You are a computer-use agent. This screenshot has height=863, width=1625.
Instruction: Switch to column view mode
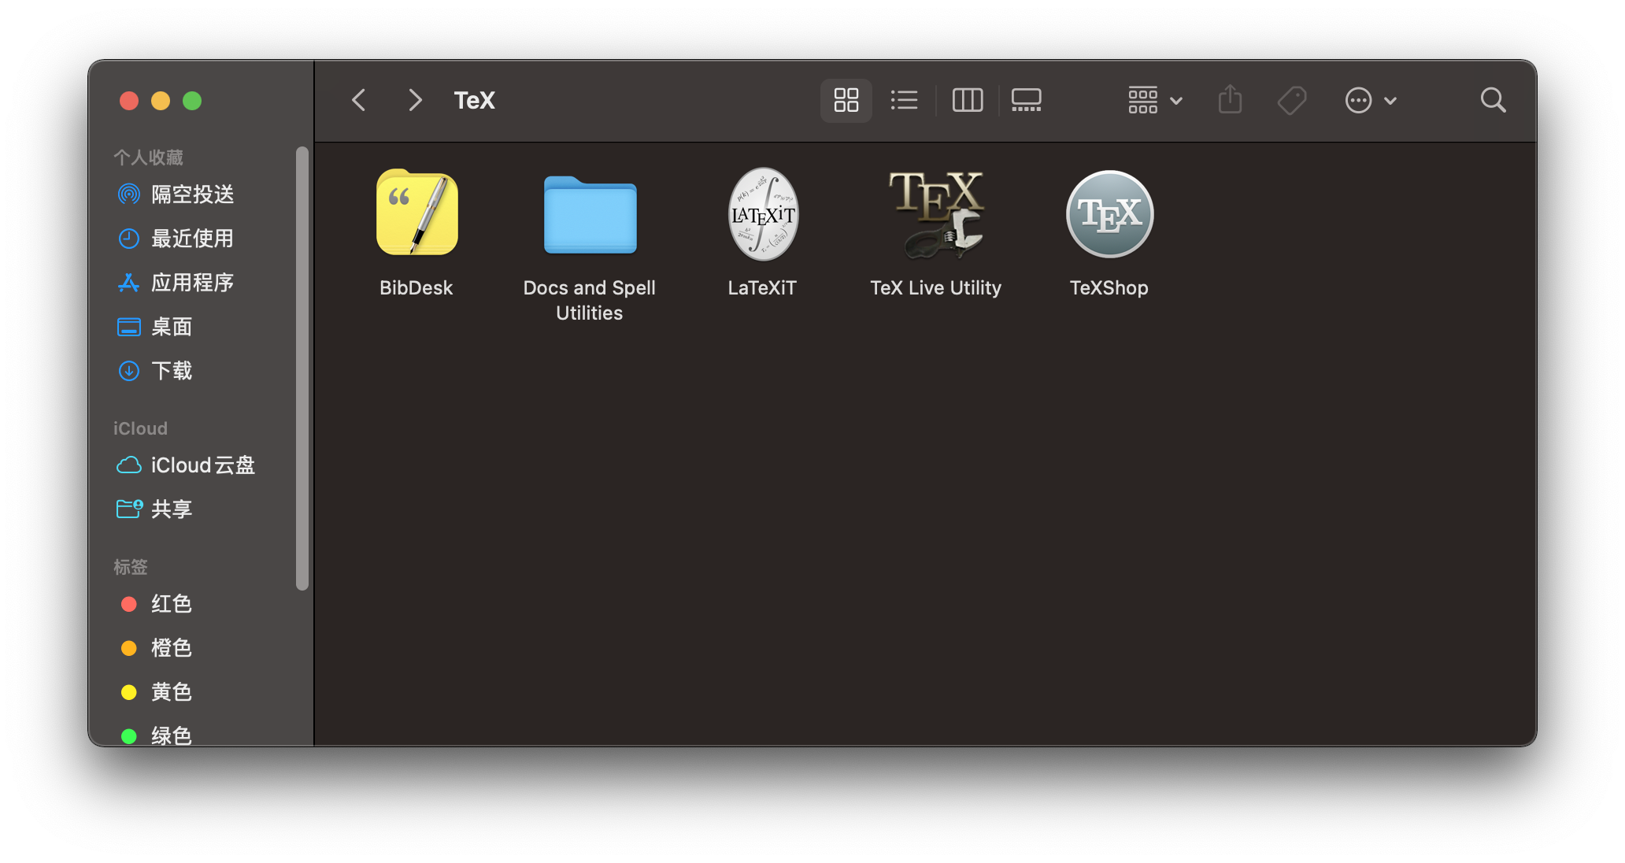click(967, 100)
